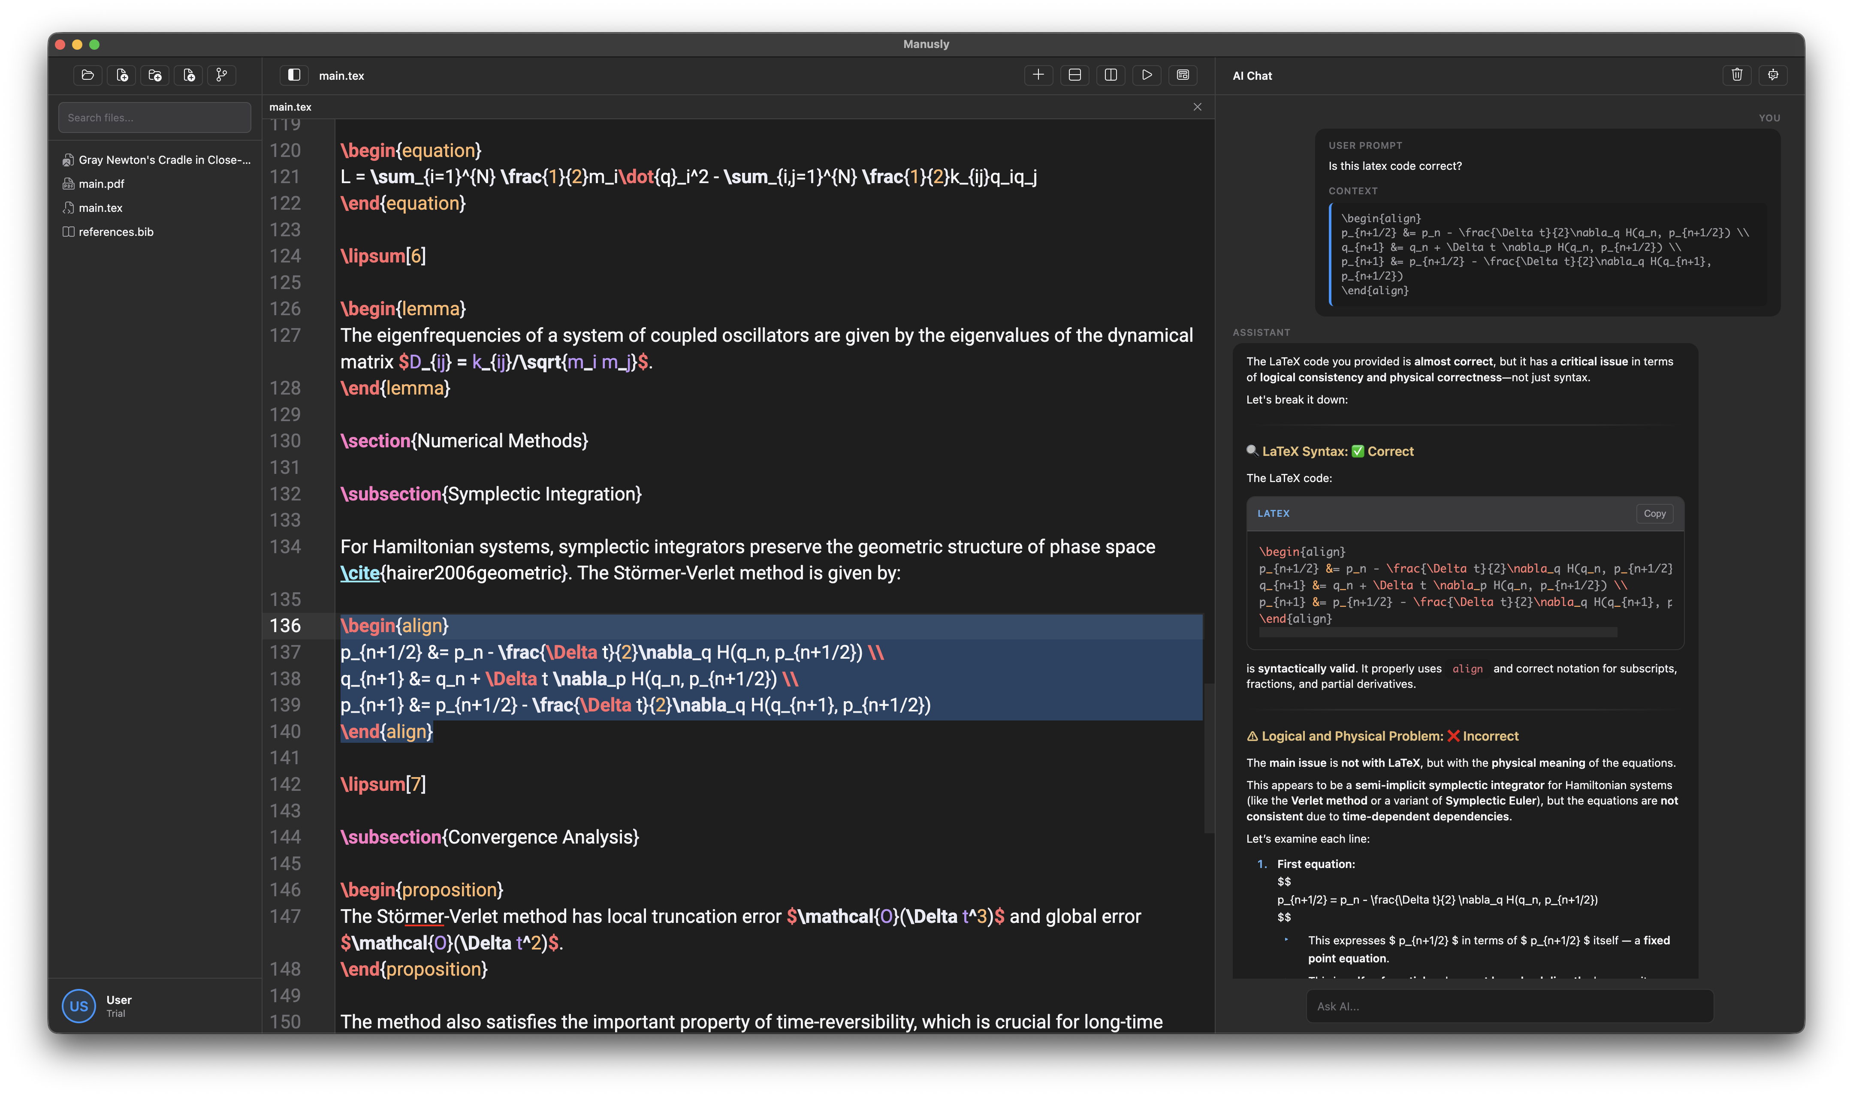The image size is (1853, 1097).
Task: Click the Search files field
Action: (x=154, y=118)
